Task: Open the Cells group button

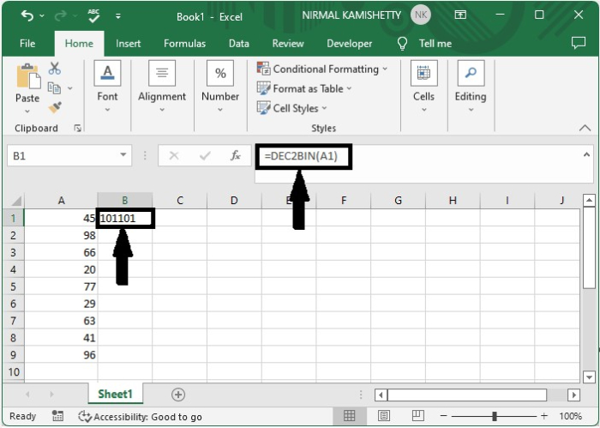Action: [x=423, y=84]
